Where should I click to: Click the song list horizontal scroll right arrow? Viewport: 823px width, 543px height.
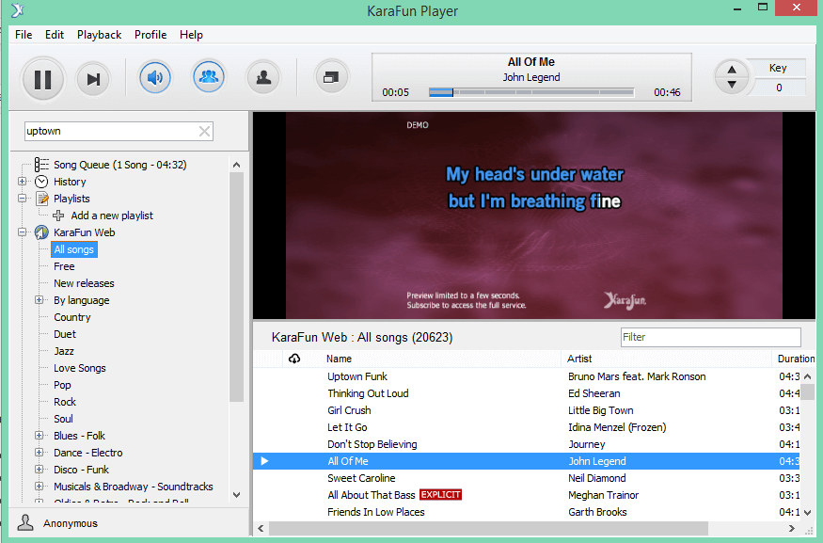coord(792,528)
